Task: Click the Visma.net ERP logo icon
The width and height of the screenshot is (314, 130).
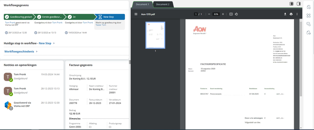Action: (x=8, y=105)
